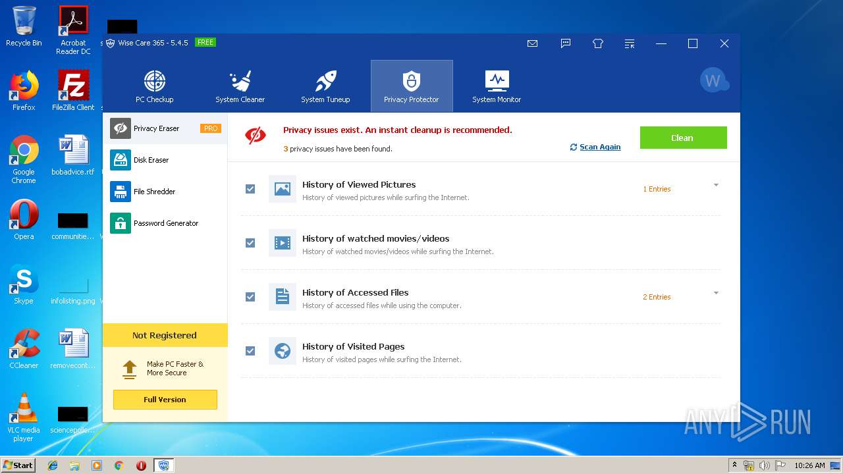Screen dimensions: 843x474
Task: Click the PRO badge on Privacy Eraser
Action: 211,128
